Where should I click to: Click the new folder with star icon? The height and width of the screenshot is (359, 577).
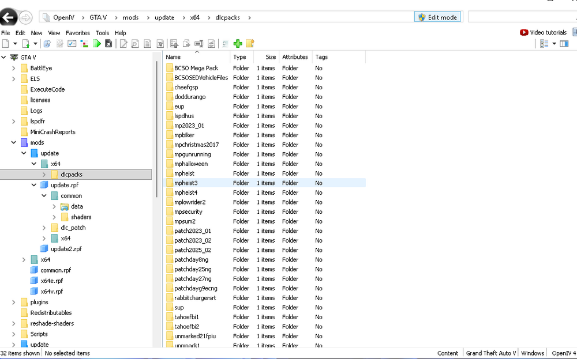[x=250, y=44]
